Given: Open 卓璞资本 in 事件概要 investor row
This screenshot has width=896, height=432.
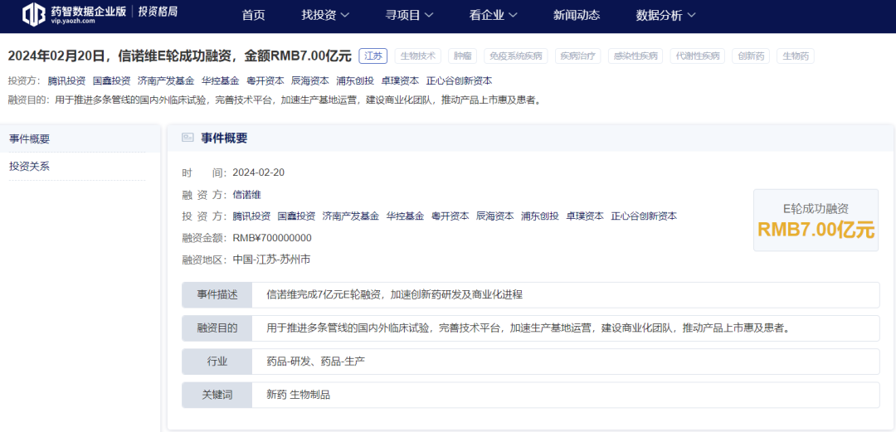Looking at the screenshot, I should coord(585,216).
